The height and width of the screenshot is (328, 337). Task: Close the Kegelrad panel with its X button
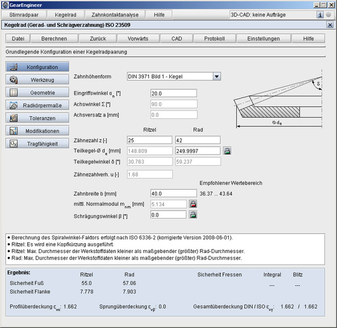pyautogui.click(x=329, y=25)
